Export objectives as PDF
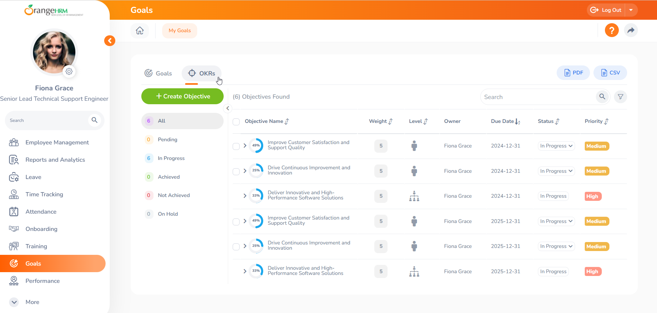 pos(573,73)
